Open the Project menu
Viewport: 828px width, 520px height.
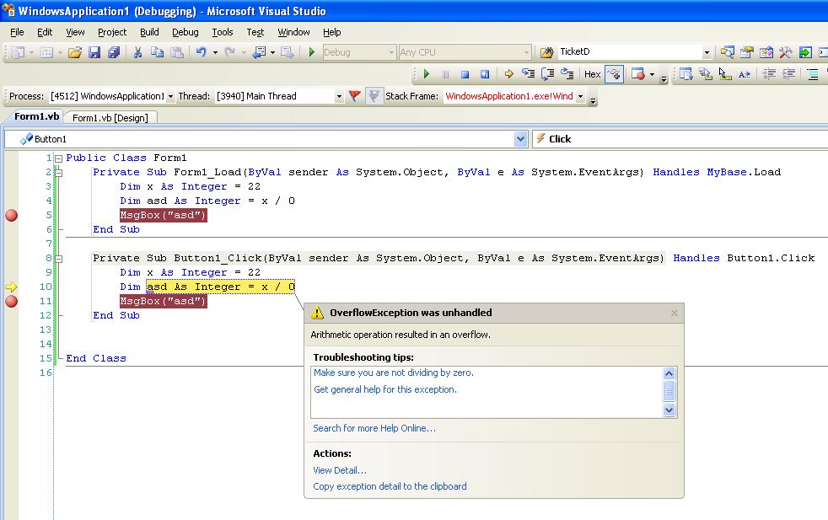click(x=112, y=32)
